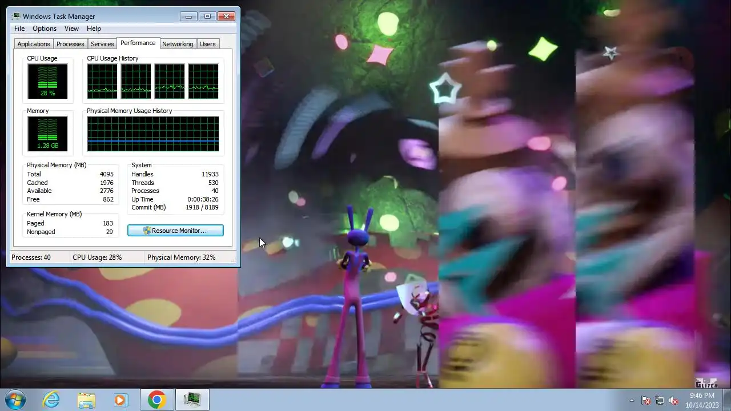Open Windows Media Player taskbar icon
This screenshot has width=731, height=411.
tap(121, 400)
